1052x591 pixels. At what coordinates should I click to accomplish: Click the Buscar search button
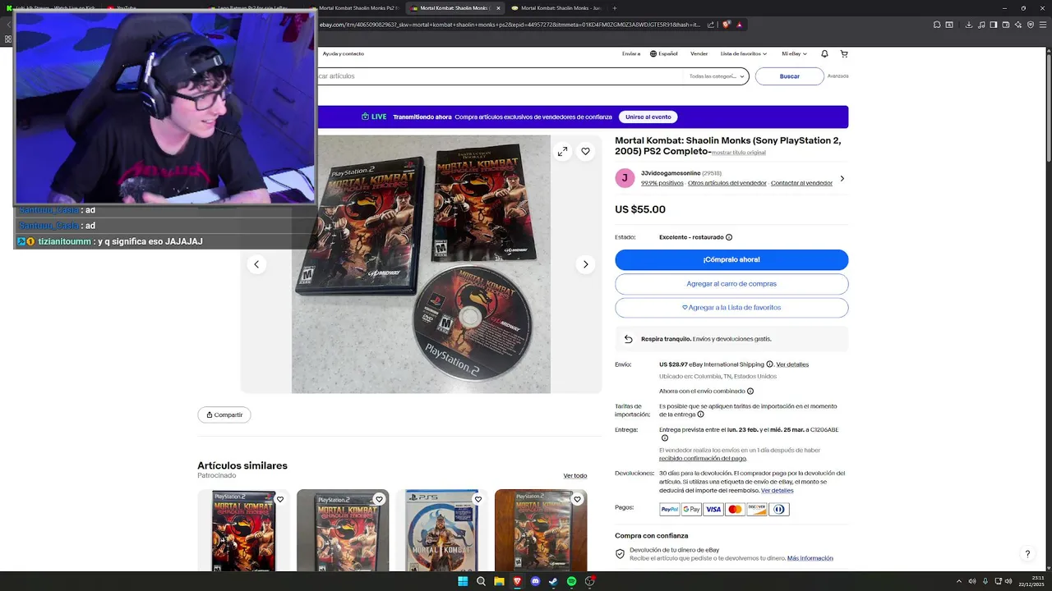pos(790,76)
